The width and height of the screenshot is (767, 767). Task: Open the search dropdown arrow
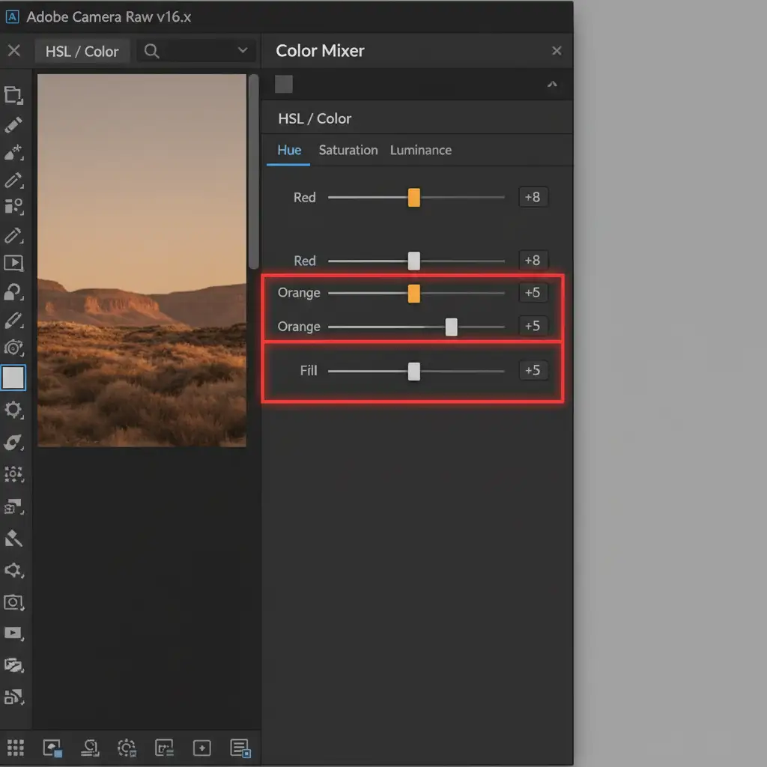point(242,50)
